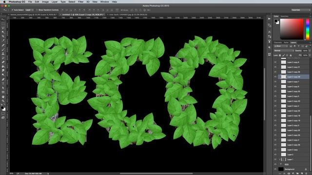Screen dimensions: 312x175
Task: Click the Opacity value field
Action: [x=305, y=51]
